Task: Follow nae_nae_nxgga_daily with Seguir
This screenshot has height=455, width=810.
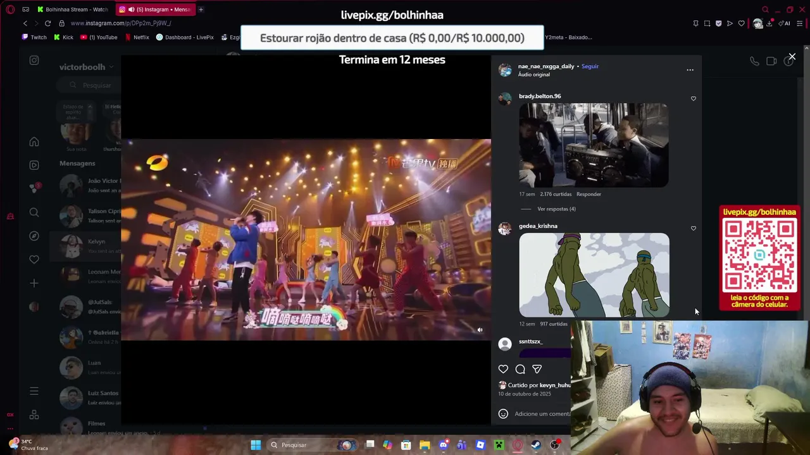Action: click(590, 66)
